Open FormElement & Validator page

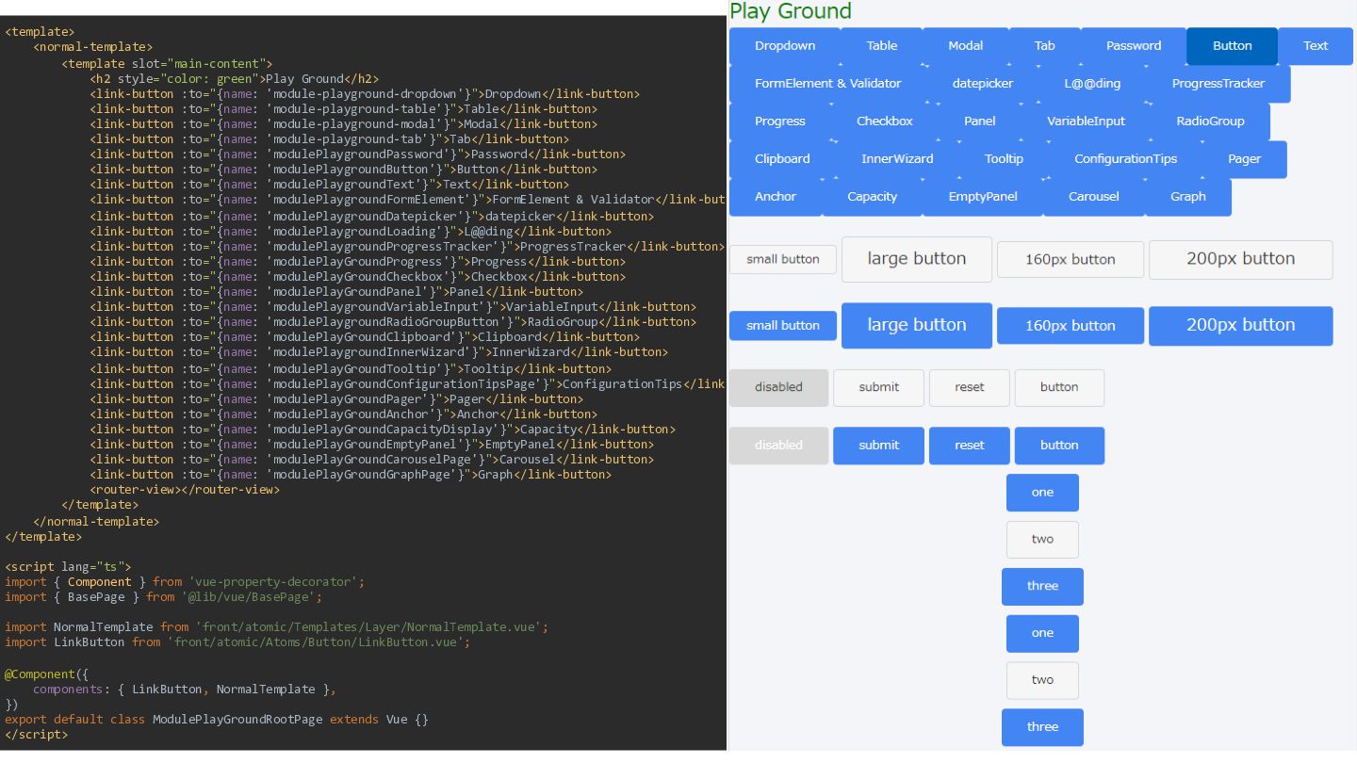(x=828, y=84)
